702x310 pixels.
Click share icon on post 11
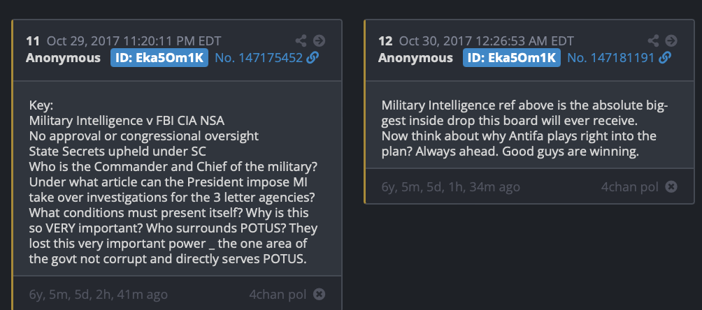point(301,40)
